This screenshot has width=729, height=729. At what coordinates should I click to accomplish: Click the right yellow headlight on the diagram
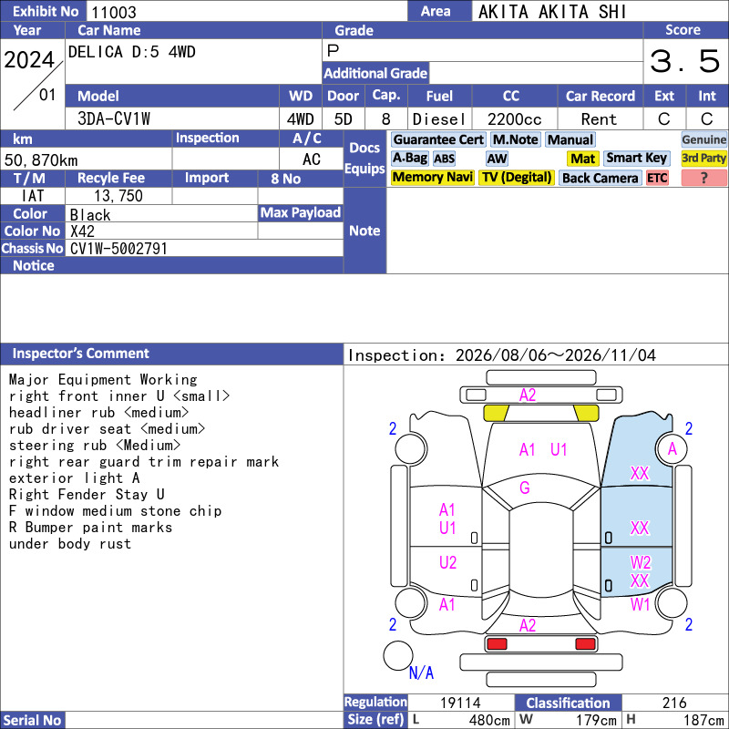pyautogui.click(x=586, y=413)
